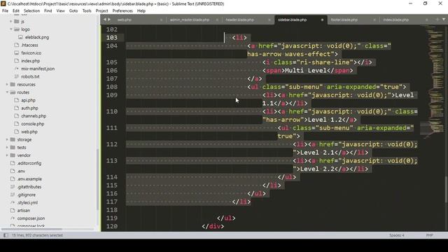The width and height of the screenshot is (448, 252).
Task: Open the .env file in sidebar
Action: [21, 171]
